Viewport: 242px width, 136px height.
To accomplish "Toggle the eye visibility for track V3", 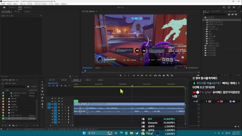I will click(62, 98).
